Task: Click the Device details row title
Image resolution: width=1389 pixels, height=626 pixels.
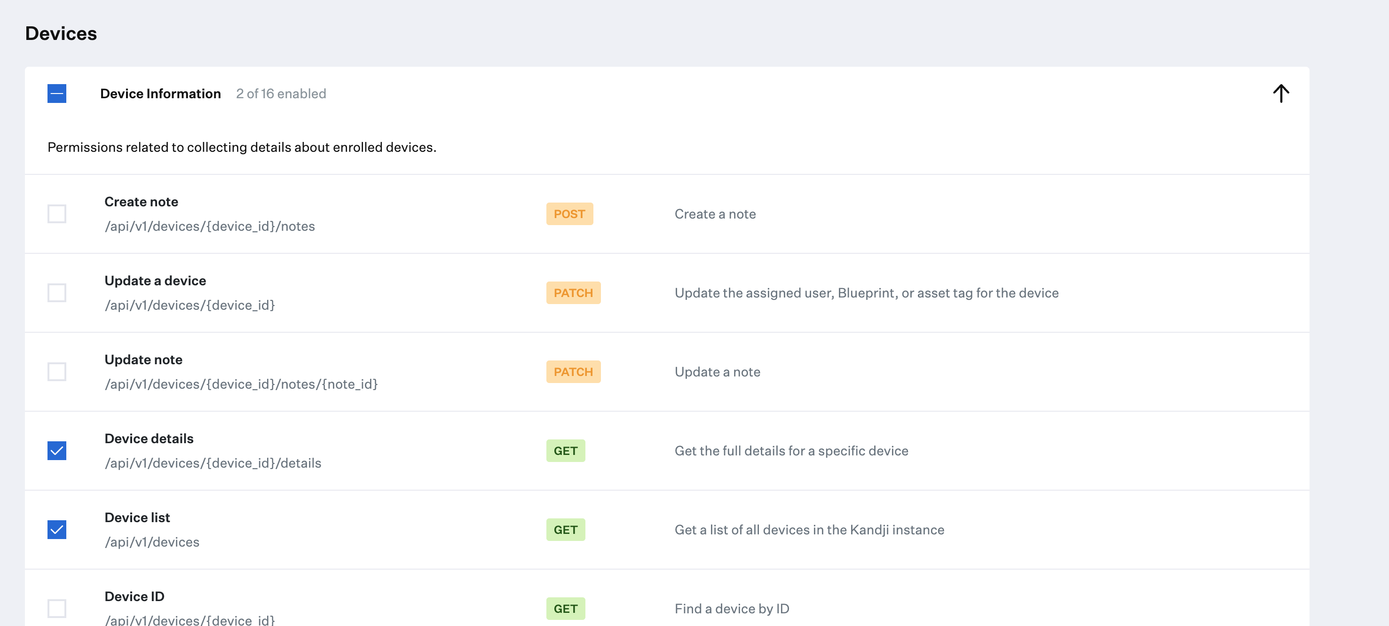Action: (149, 438)
